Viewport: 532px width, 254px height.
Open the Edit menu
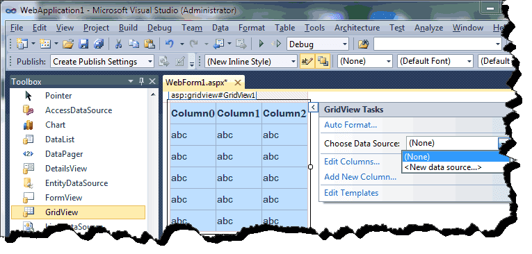(40, 28)
